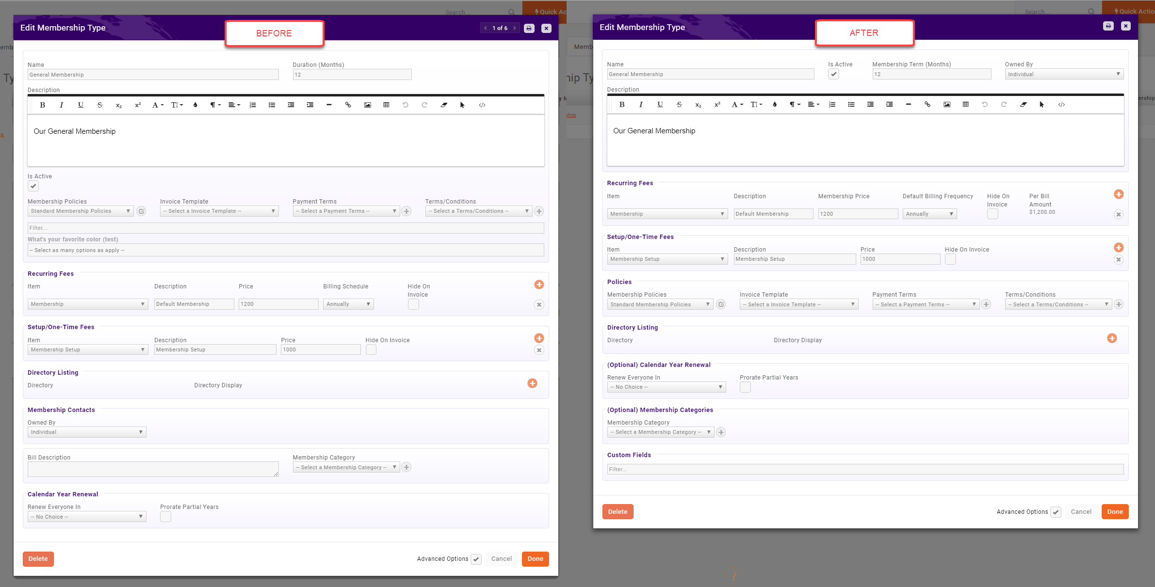Open Membership Setup item dropdown in BEFORE
Screen dimensions: 1155x587
pyautogui.click(x=88, y=349)
